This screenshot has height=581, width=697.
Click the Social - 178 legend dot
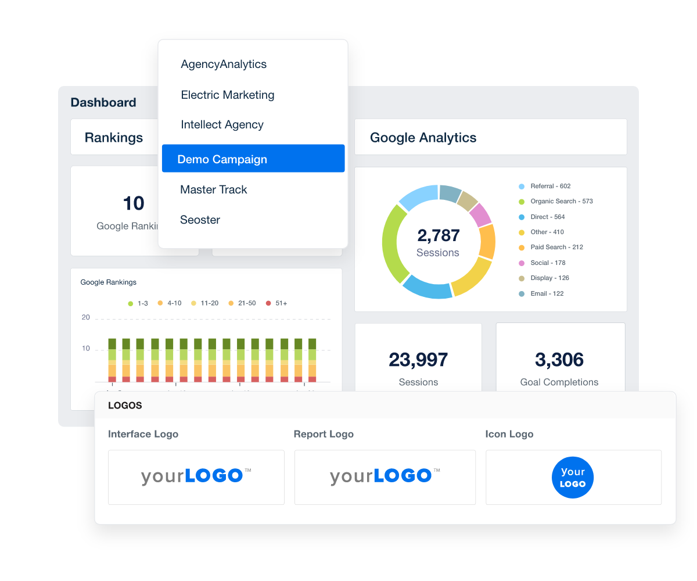522,263
